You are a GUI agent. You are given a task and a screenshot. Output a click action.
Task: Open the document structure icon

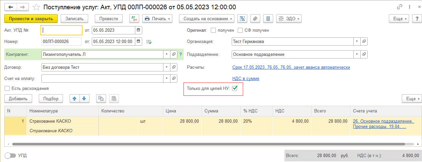[x=243, y=19]
